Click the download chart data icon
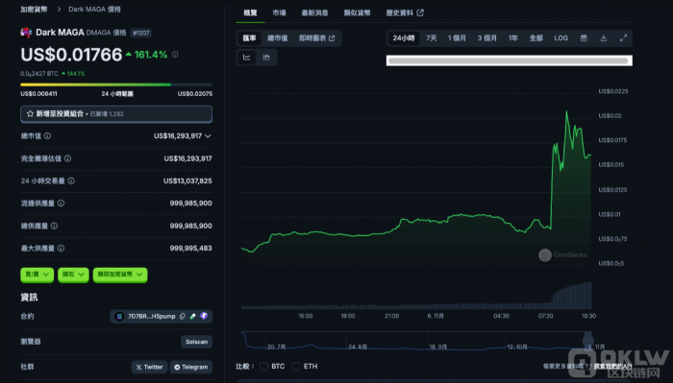Screen dimensions: 673x383 click(x=604, y=38)
